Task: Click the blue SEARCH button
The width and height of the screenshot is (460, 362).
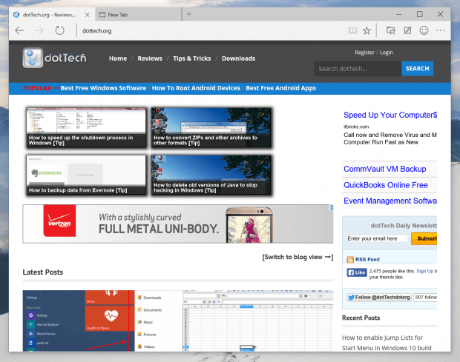Action: coord(417,69)
